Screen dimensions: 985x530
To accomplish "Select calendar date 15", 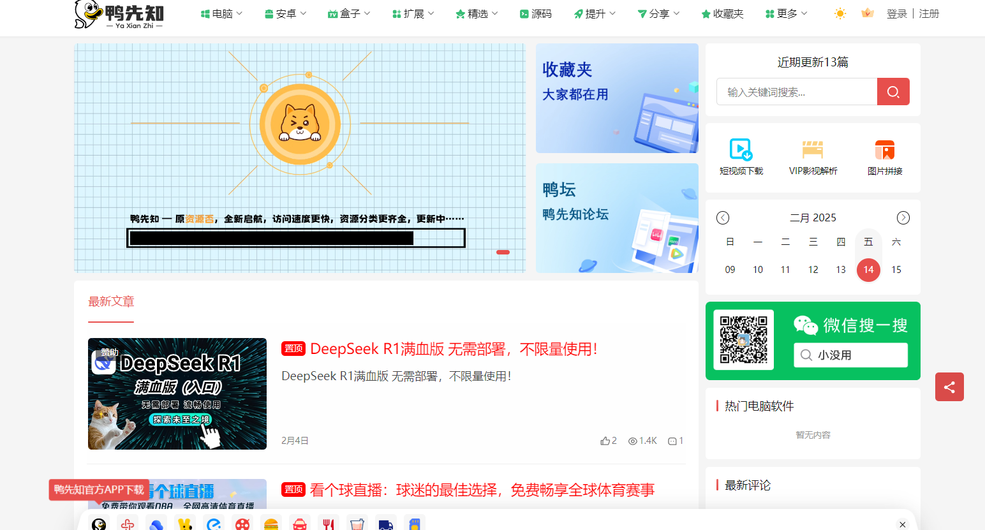I will point(896,270).
